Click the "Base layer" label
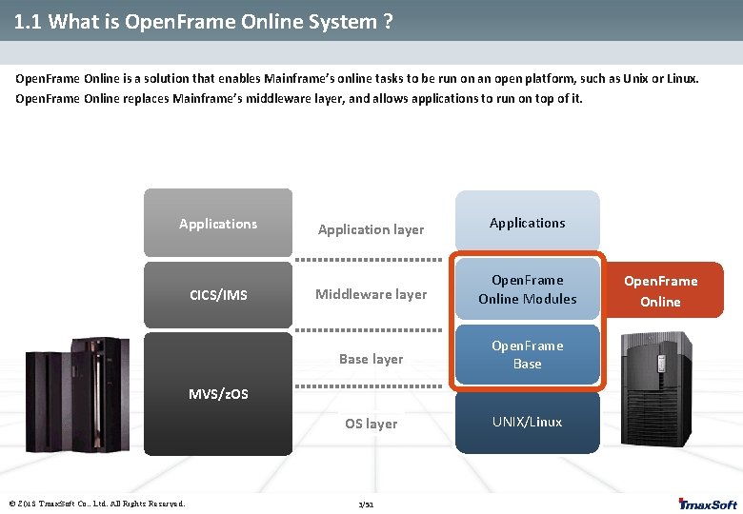743x514 pixels. point(371,359)
